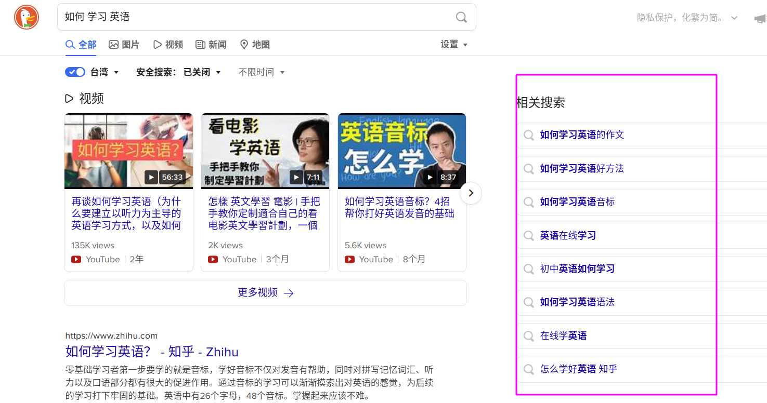Click search icon beside 初中英语如何学习
The height and width of the screenshot is (403, 767).
pyautogui.click(x=529, y=269)
